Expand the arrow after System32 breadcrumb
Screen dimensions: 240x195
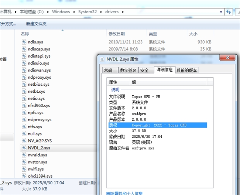point(101,12)
